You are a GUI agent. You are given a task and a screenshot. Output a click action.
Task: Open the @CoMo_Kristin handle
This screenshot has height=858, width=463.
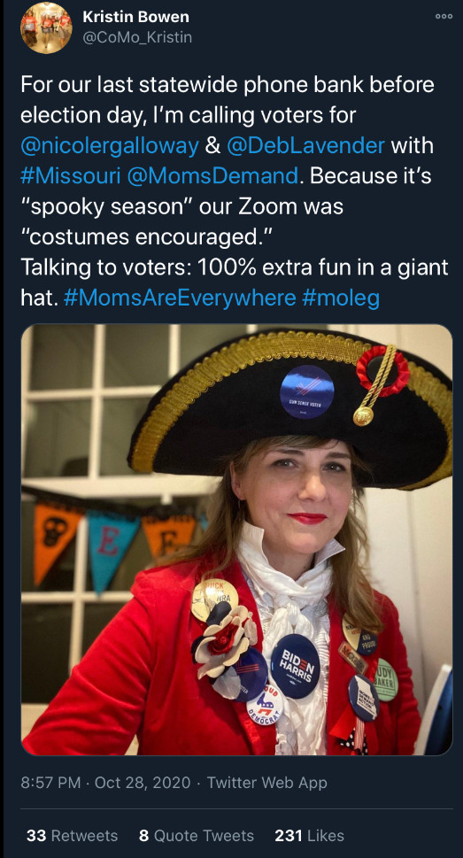(x=137, y=38)
